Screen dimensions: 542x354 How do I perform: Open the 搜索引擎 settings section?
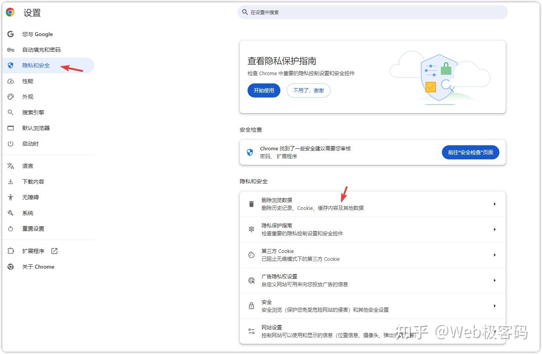tap(48, 112)
